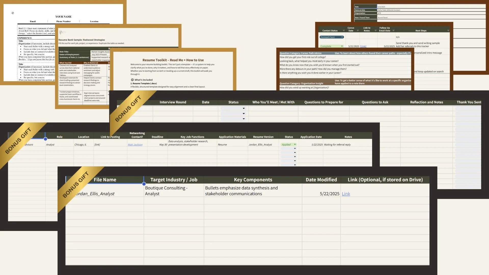
Task: Click the small icon above YOUR NAME
Action: click(13, 13)
